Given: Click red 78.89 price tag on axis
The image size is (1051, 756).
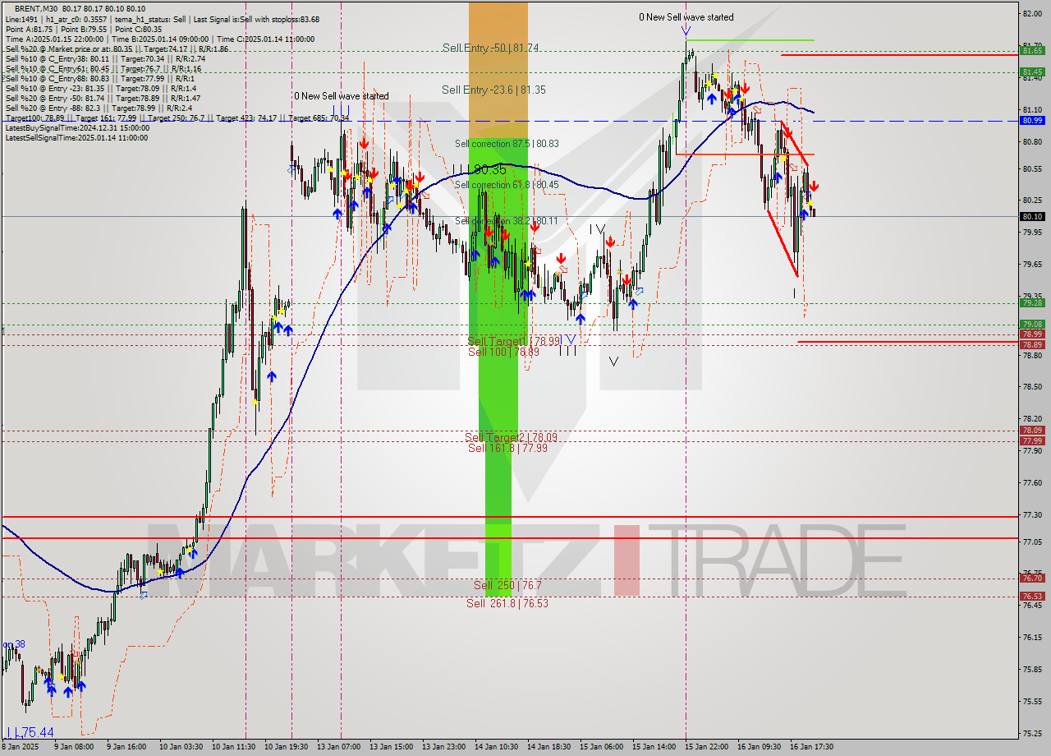Looking at the screenshot, I should point(1031,345).
